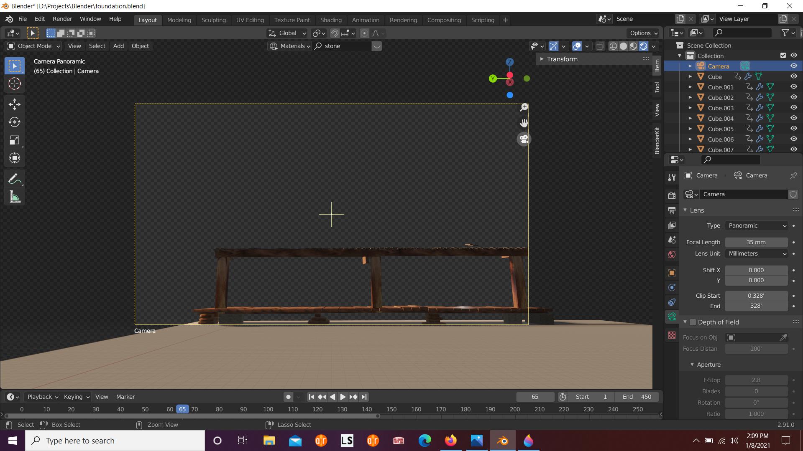Open the Scene properties tab
803x451 pixels.
pos(672,240)
